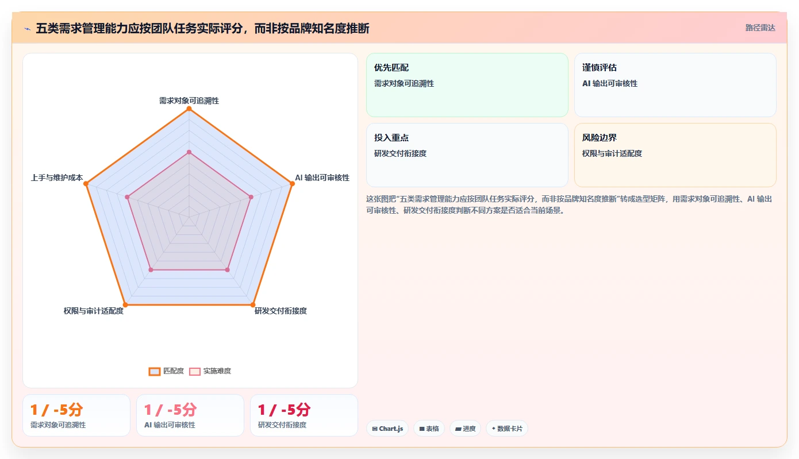Click the 数据卡片 tag text
The image size is (799, 459).
[x=510, y=429]
